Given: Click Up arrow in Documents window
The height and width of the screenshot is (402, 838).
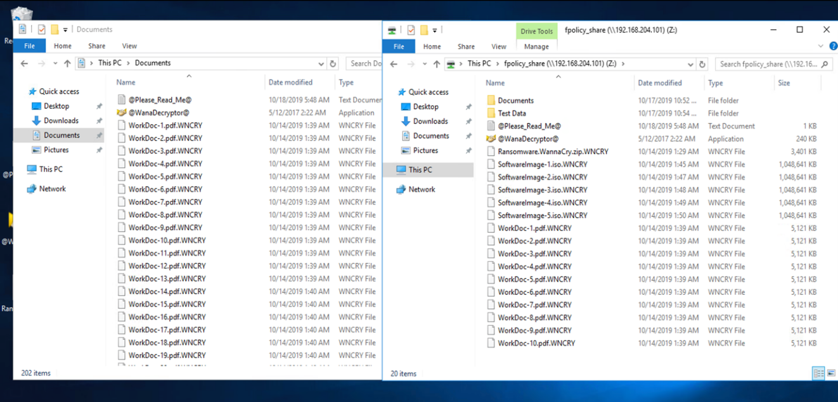Looking at the screenshot, I should 67,63.
